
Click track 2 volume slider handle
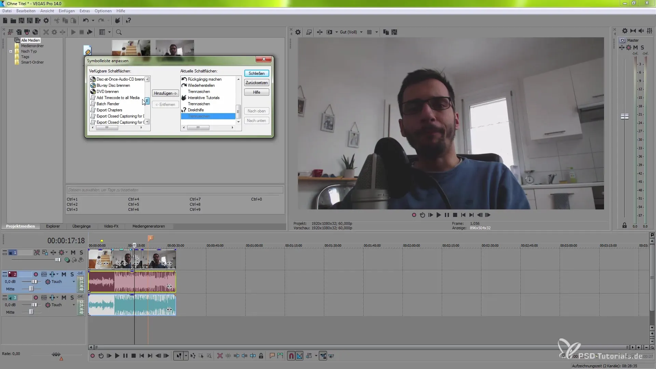tap(34, 282)
